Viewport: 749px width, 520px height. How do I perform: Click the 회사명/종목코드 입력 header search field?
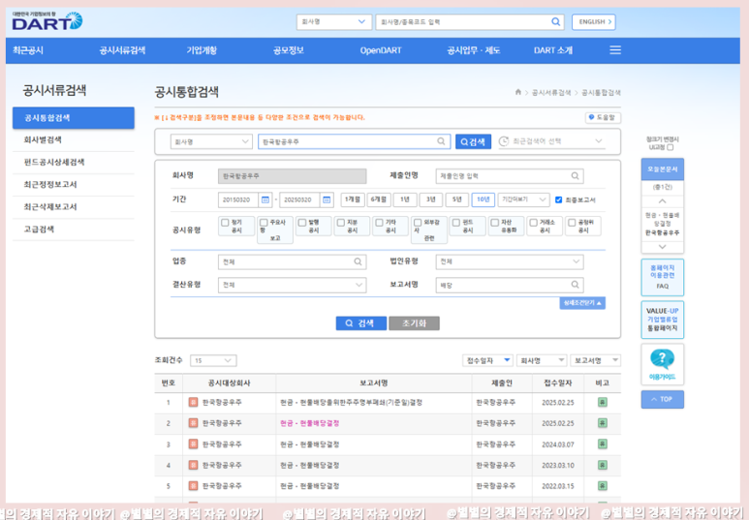pos(470,22)
